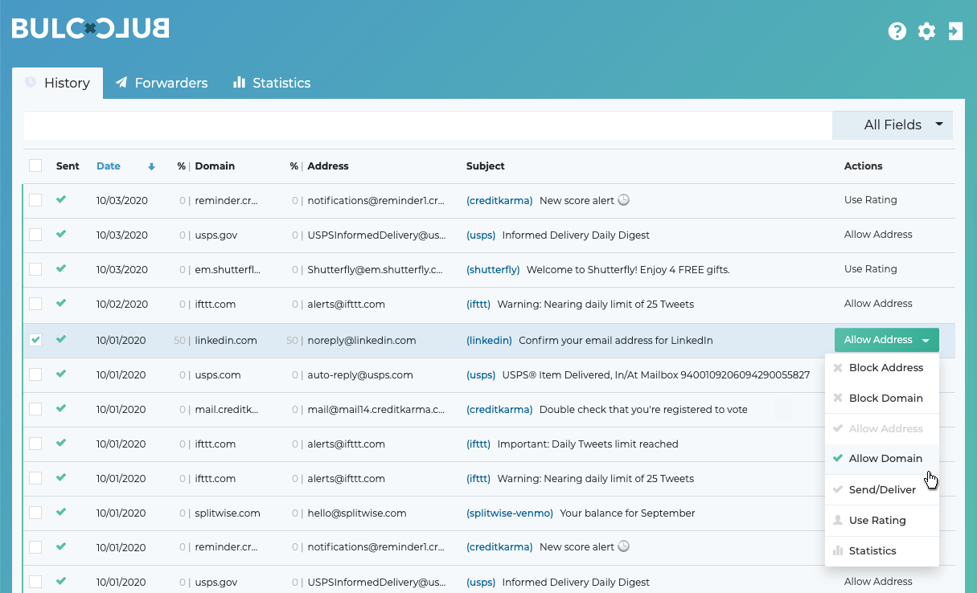Sort by the Date column header

pyautogui.click(x=109, y=166)
